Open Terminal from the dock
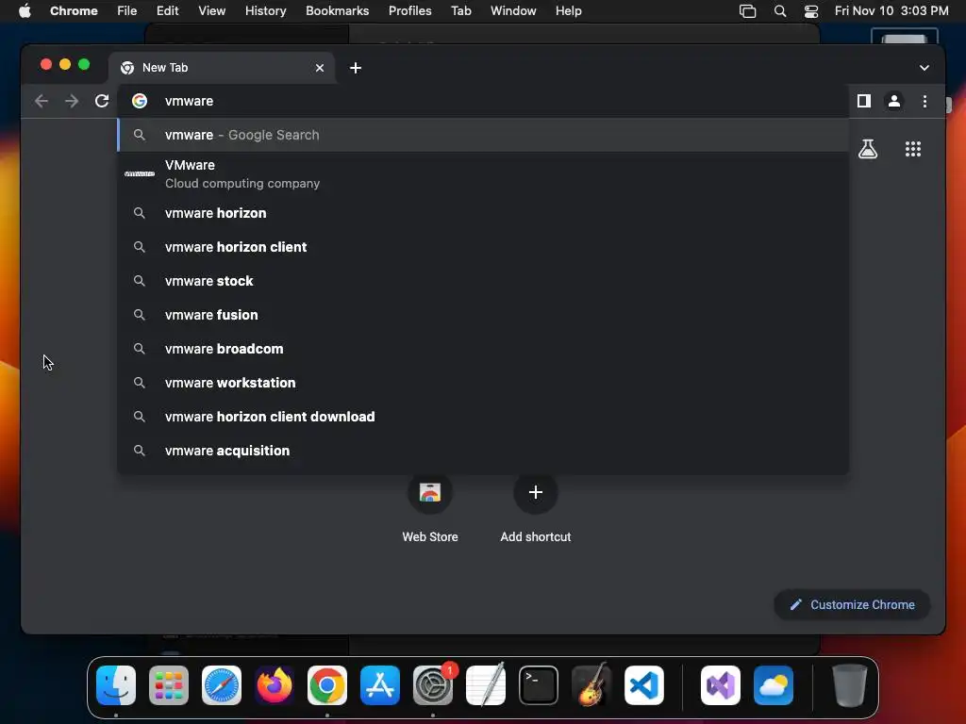This screenshot has height=724, width=966. (x=539, y=685)
